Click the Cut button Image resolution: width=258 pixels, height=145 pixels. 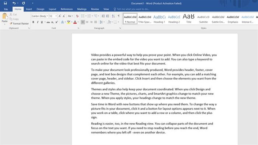click(13, 14)
